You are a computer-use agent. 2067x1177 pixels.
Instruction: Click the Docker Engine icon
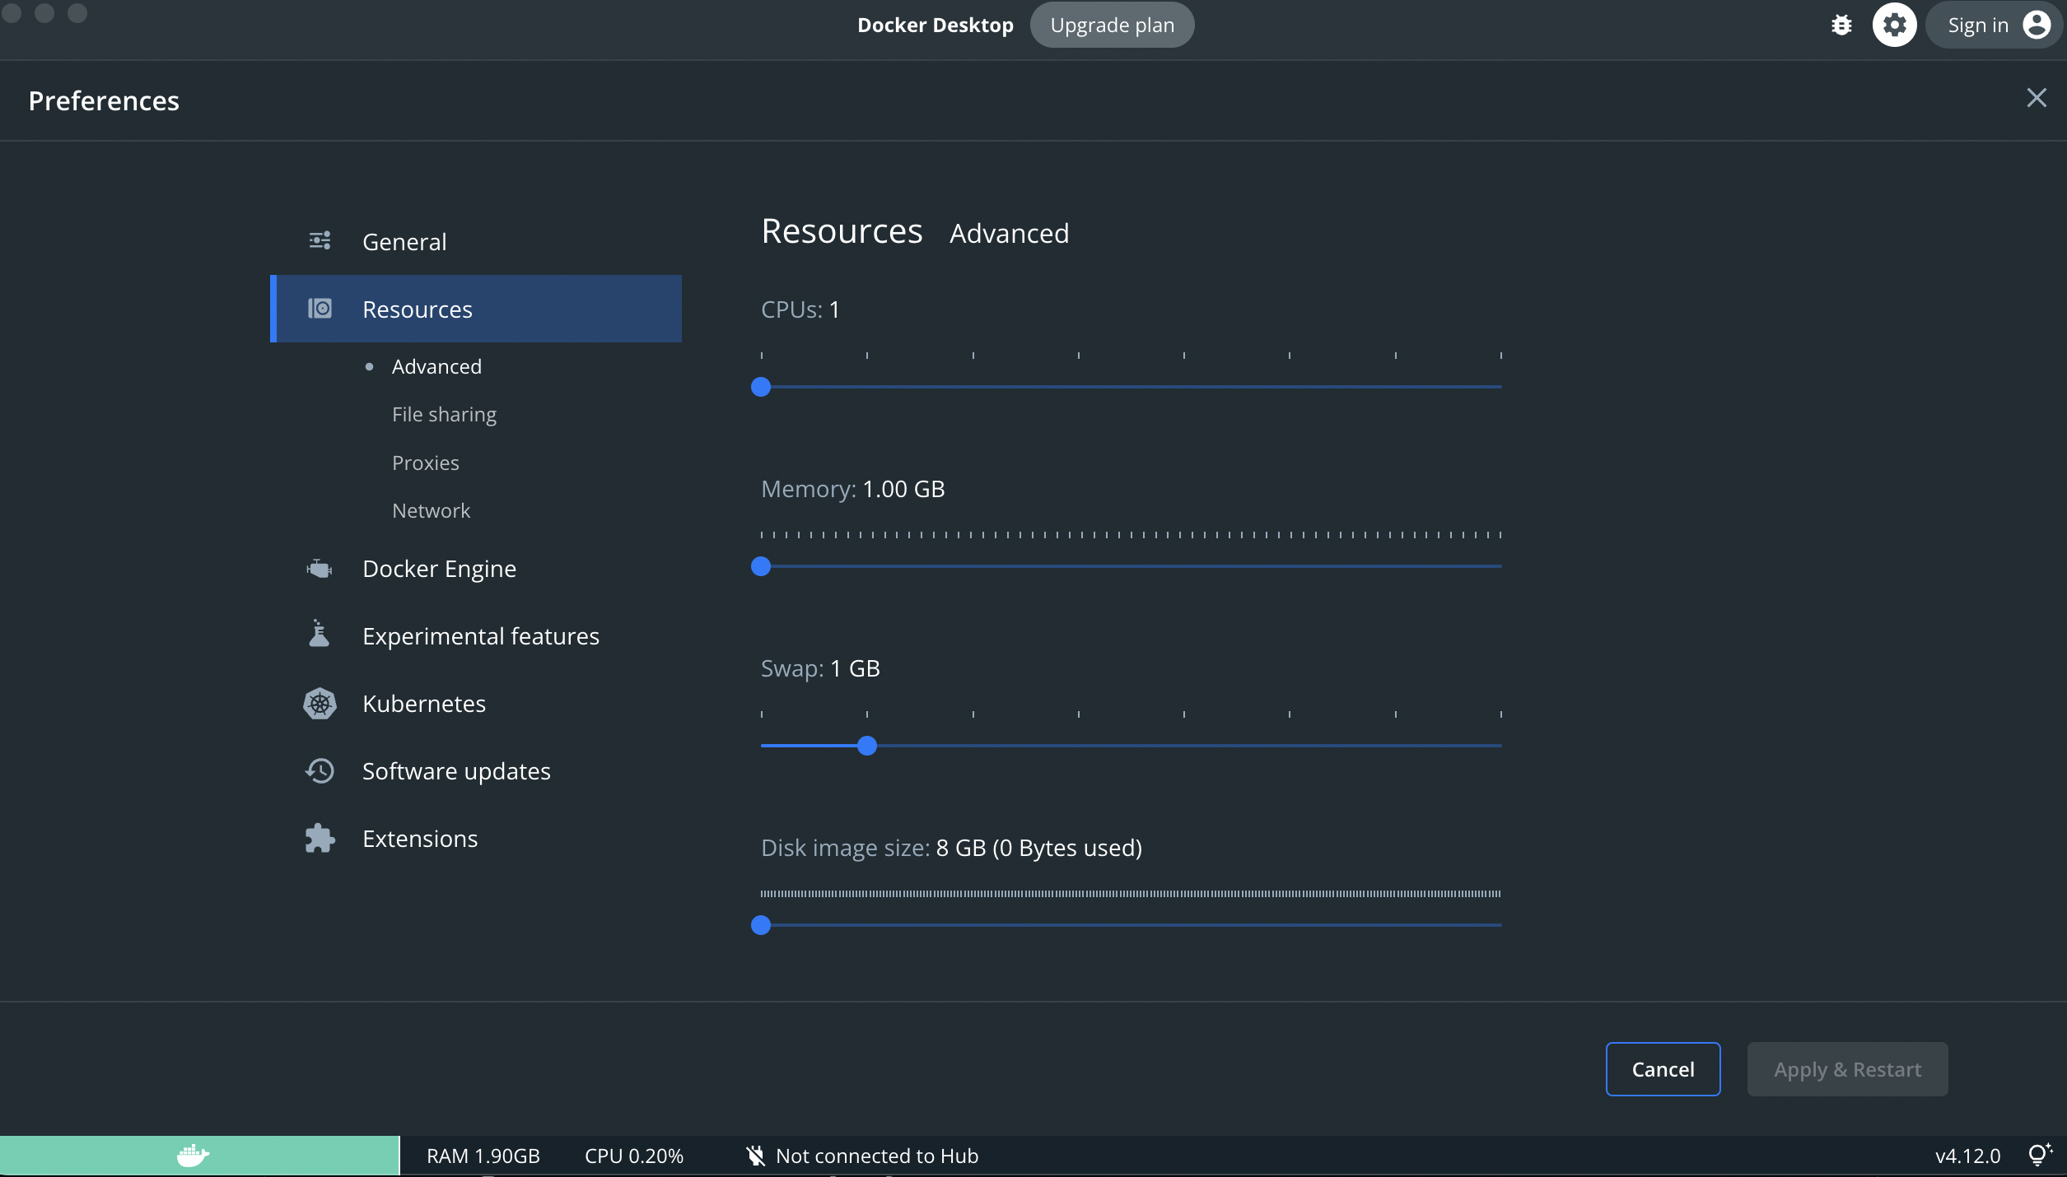[320, 569]
